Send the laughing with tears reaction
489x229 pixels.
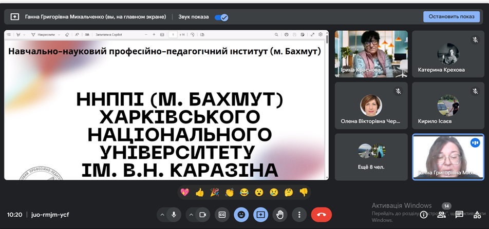point(244,193)
